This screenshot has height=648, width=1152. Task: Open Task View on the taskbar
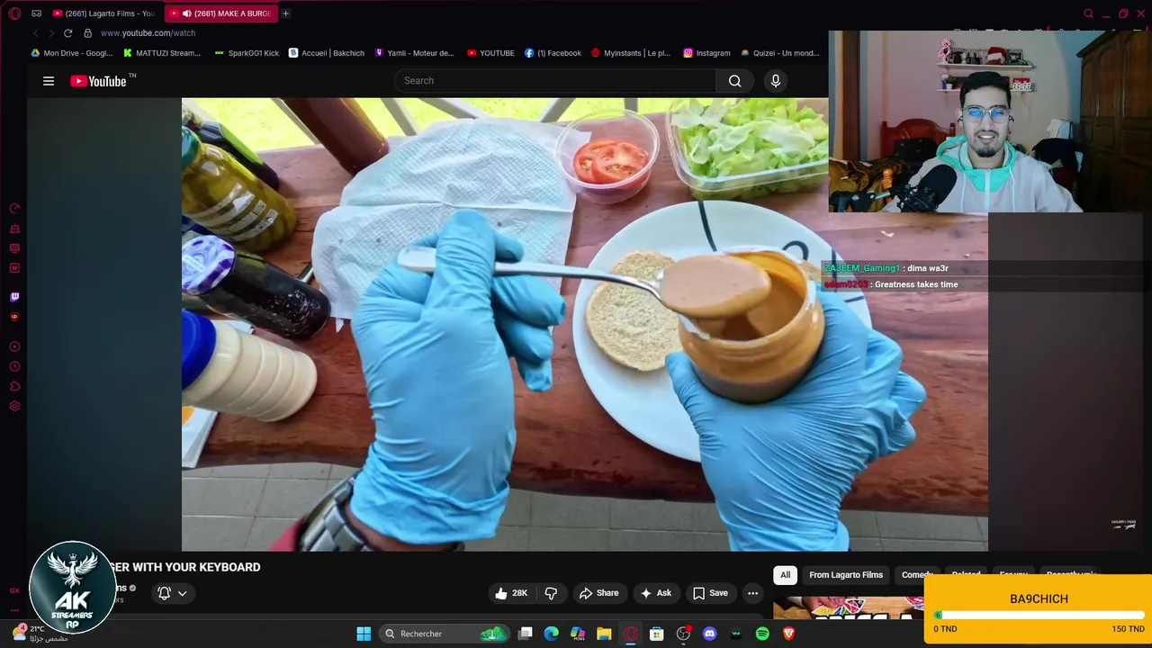(x=526, y=634)
